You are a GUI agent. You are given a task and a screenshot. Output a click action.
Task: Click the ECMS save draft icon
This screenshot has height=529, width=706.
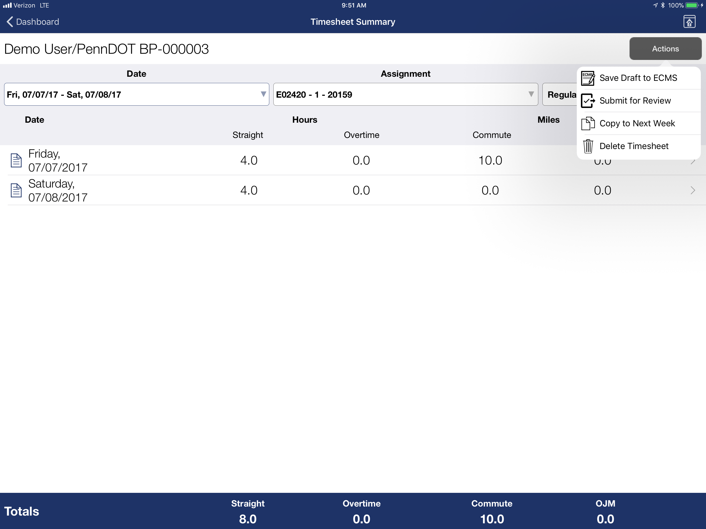click(588, 78)
